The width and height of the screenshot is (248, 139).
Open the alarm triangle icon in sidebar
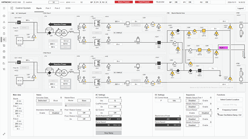pos(4,22)
